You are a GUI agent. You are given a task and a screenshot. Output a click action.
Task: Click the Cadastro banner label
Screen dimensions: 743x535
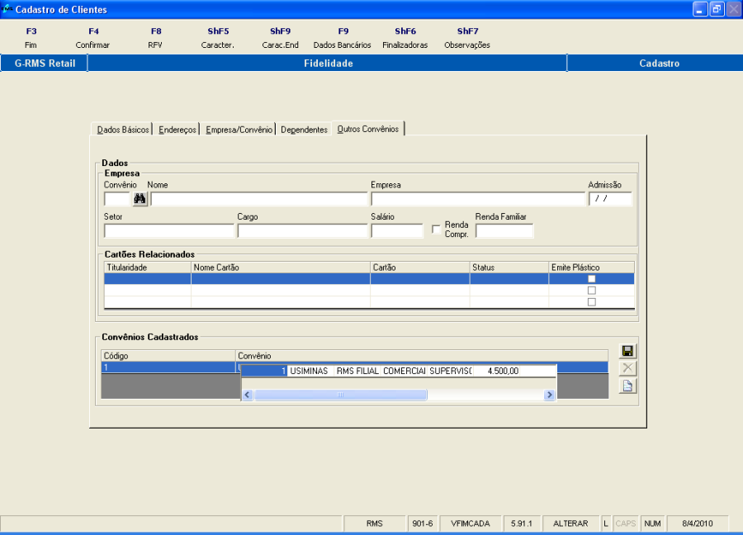pyautogui.click(x=659, y=63)
